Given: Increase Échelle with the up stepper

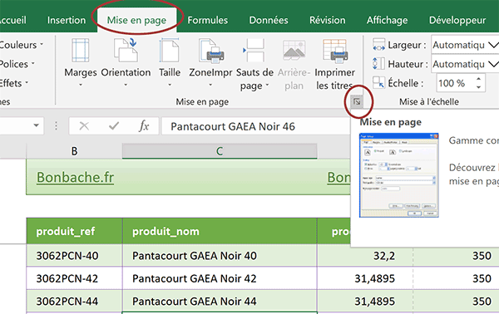Looking at the screenshot, I should pyautogui.click(x=479, y=79).
